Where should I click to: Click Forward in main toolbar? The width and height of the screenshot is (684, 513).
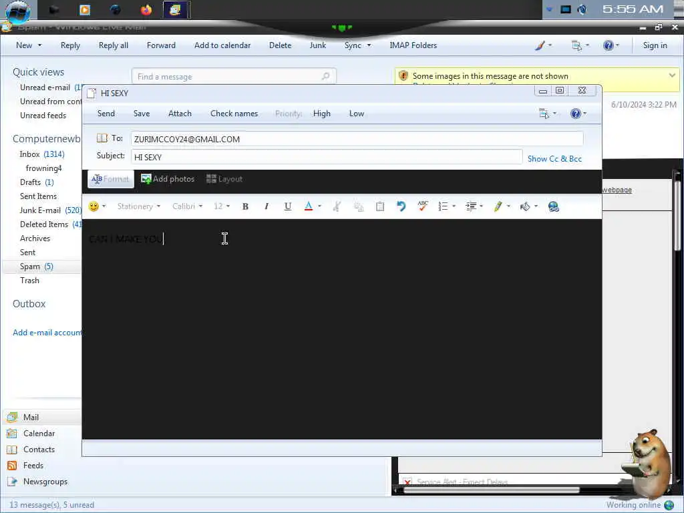[161, 45]
